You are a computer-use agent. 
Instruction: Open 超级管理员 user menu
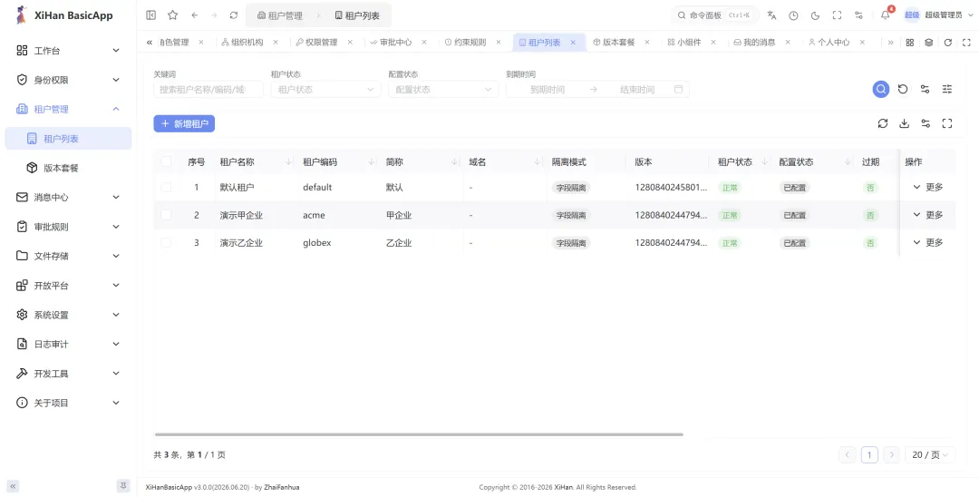tap(937, 15)
